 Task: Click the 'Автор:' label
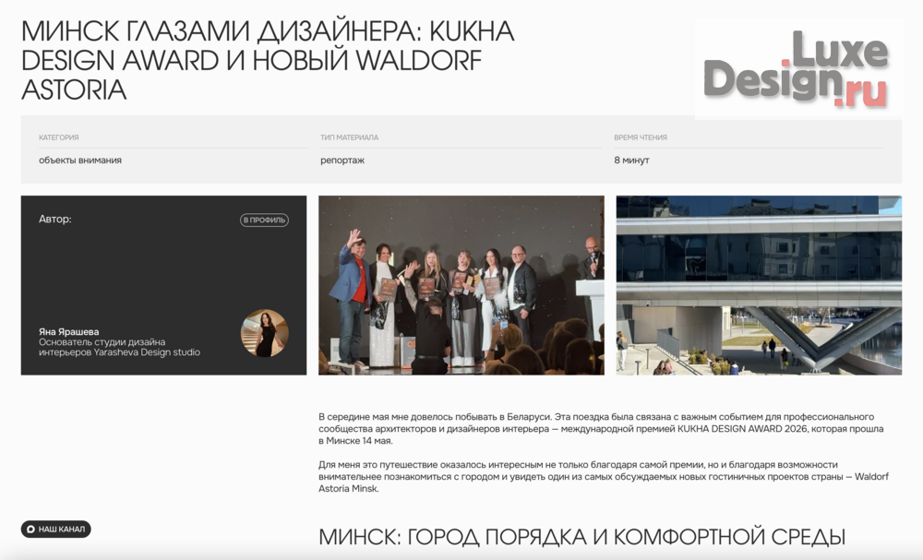coord(55,219)
